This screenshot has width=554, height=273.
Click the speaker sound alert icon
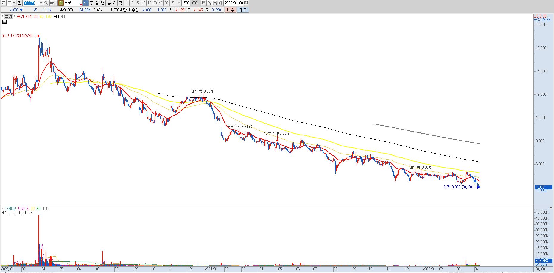52,3
